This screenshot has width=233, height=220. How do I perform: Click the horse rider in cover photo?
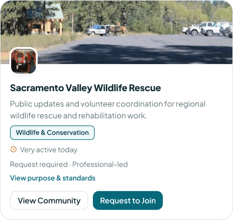(118, 29)
